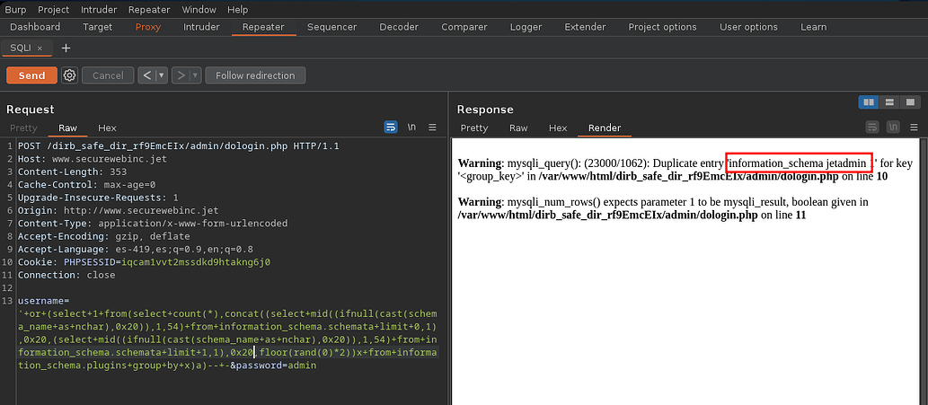
Task: Open the Intruder menu in menu bar
Action: (x=99, y=9)
